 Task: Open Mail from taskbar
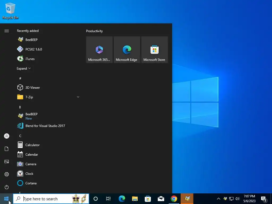[x=161, y=199]
